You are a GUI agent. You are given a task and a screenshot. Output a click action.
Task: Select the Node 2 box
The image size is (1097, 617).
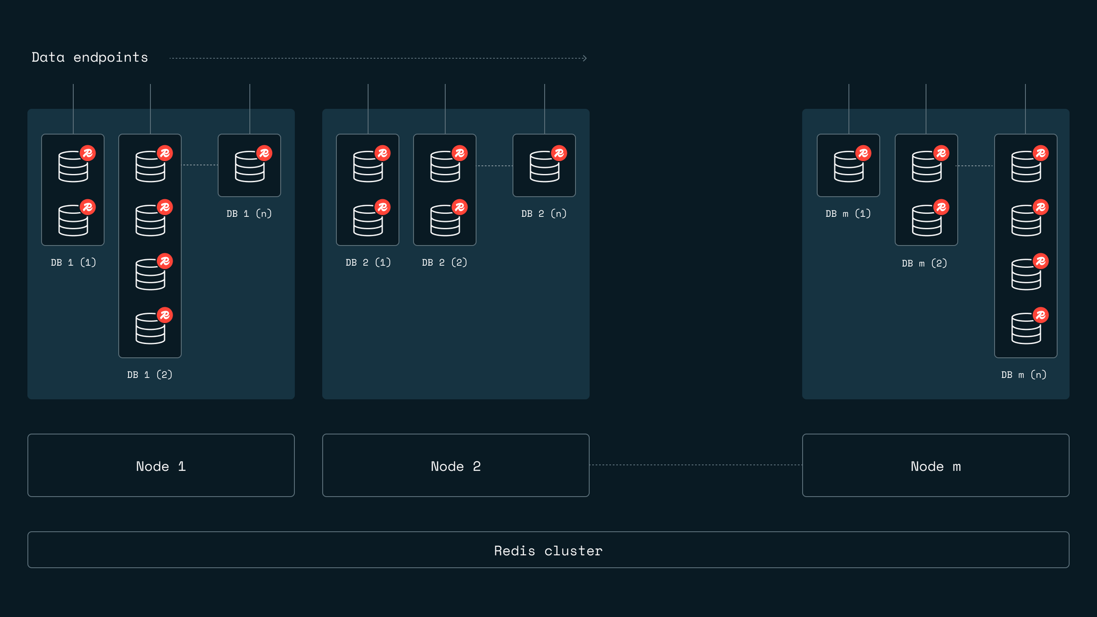click(x=456, y=465)
